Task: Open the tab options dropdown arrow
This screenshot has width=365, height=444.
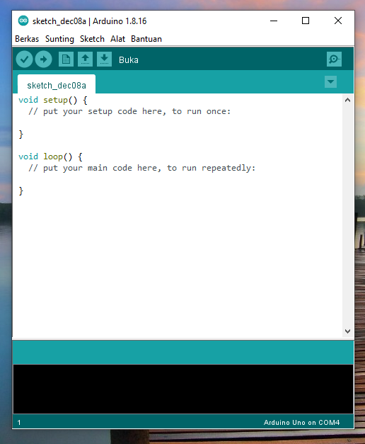Action: pos(330,82)
